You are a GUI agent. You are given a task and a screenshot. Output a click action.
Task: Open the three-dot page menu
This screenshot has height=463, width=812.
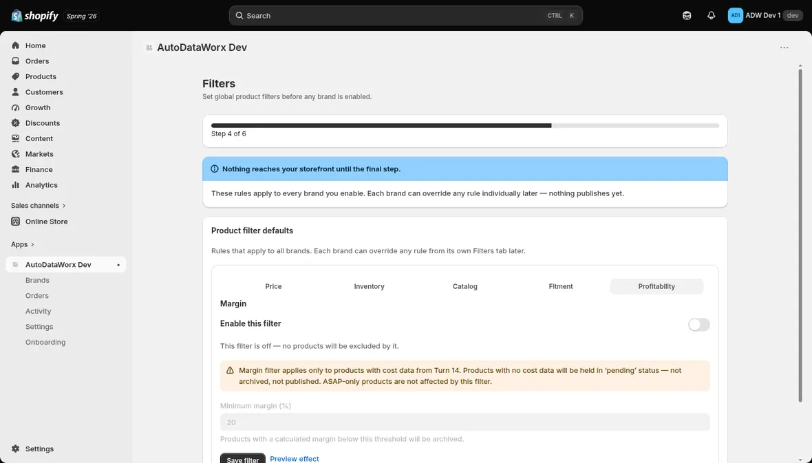tap(784, 47)
